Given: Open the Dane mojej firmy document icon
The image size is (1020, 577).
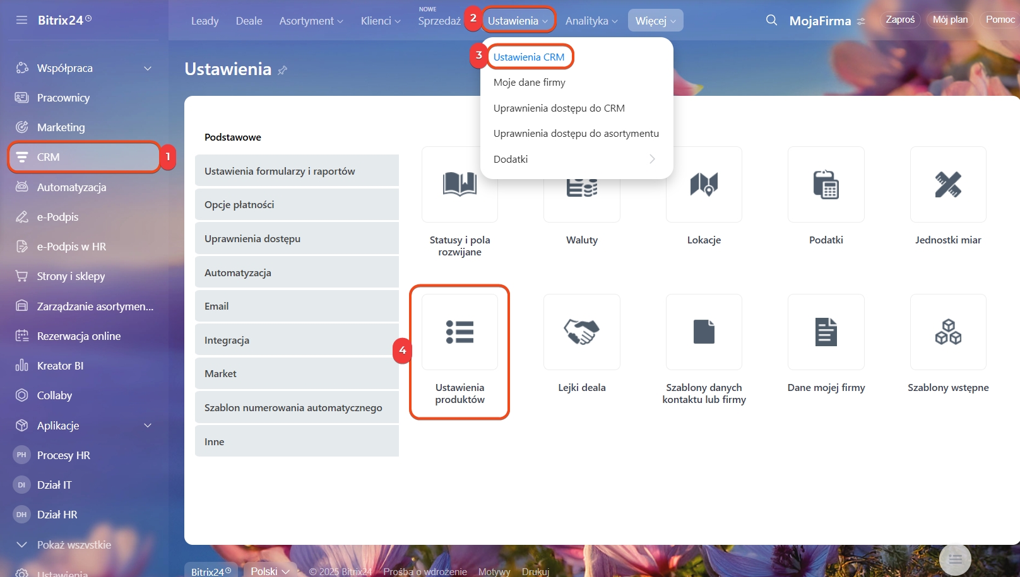Looking at the screenshot, I should [x=826, y=332].
